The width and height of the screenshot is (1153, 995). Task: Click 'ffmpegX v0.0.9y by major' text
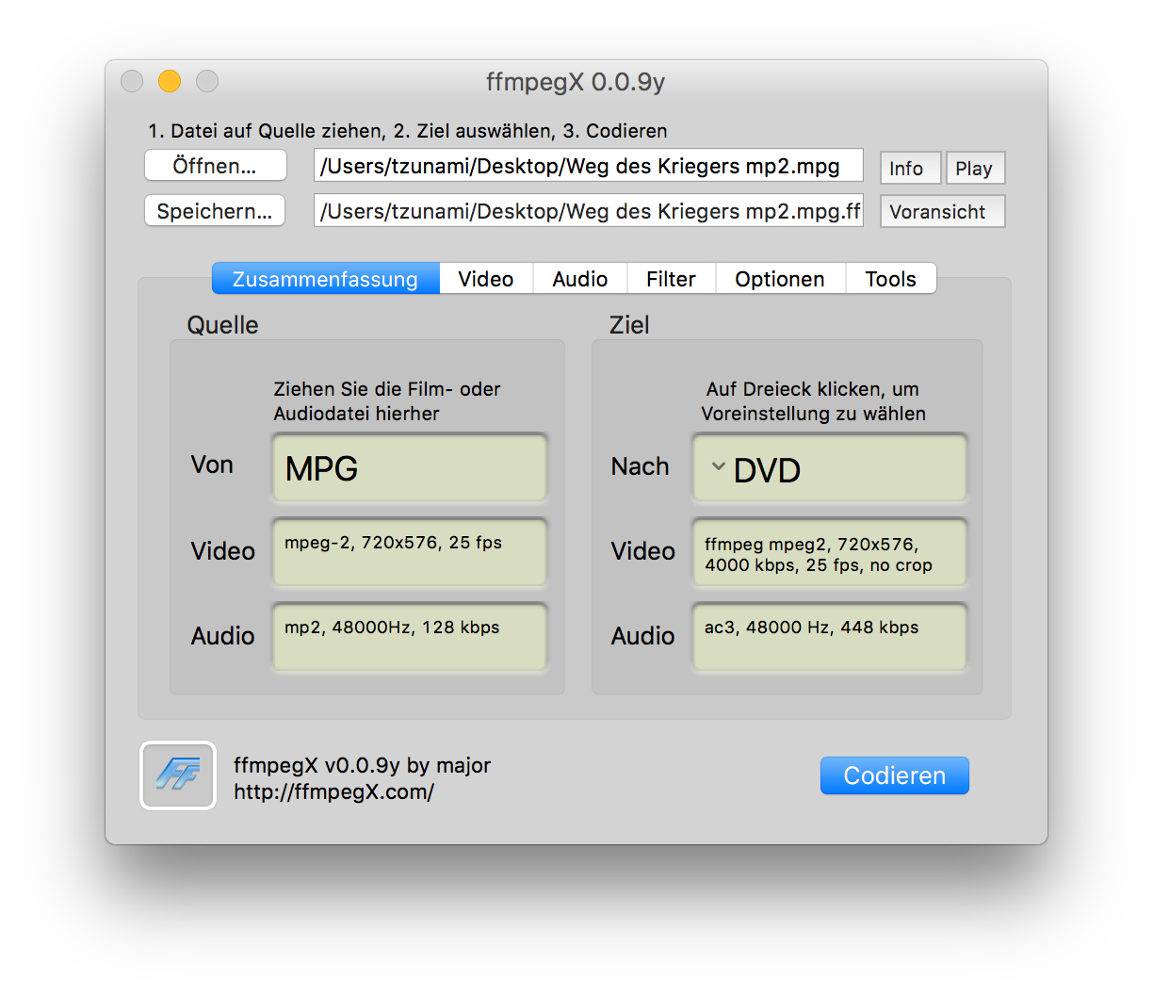point(362,765)
